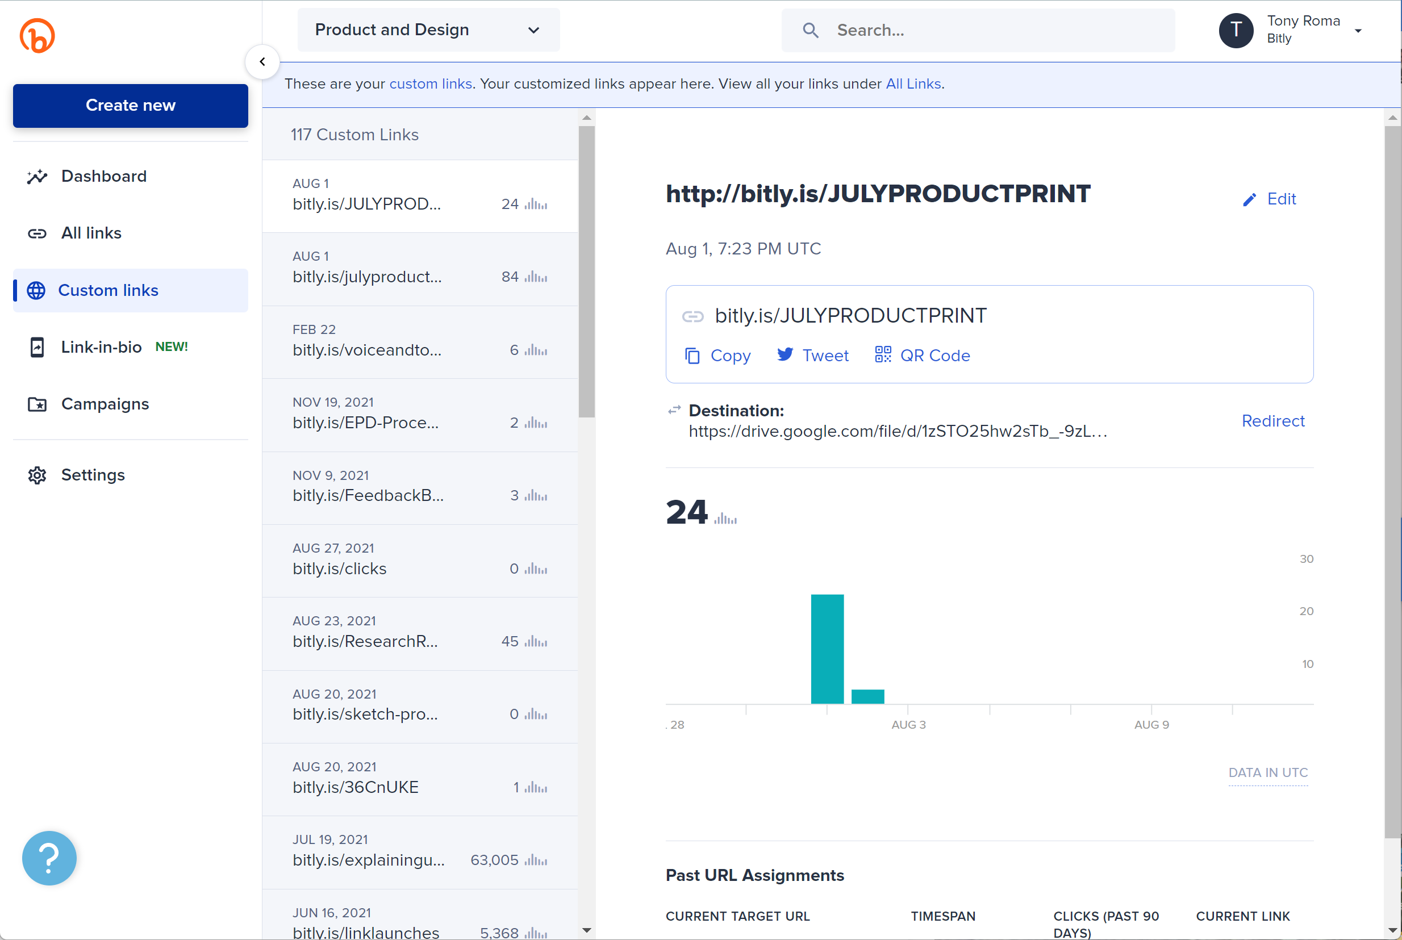Click the Redirect link
The height and width of the screenshot is (940, 1402).
click(x=1272, y=421)
